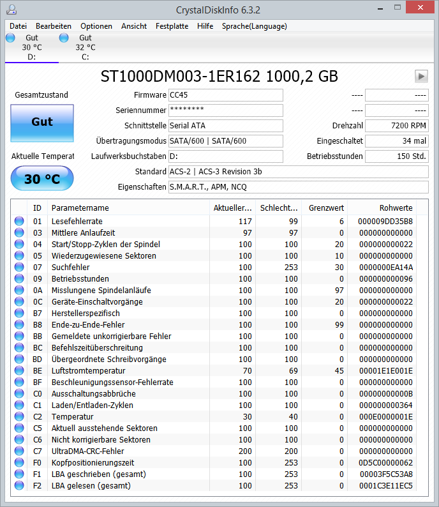Click raw value 00001E1E001E
This screenshot has height=507, width=439.
coord(385,370)
